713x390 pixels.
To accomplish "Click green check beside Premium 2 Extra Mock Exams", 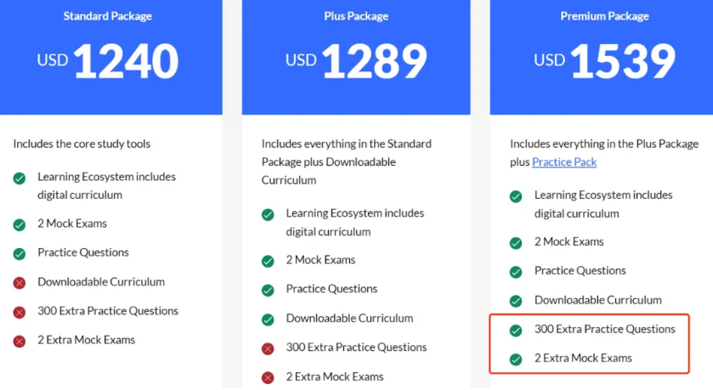I will coord(516,359).
